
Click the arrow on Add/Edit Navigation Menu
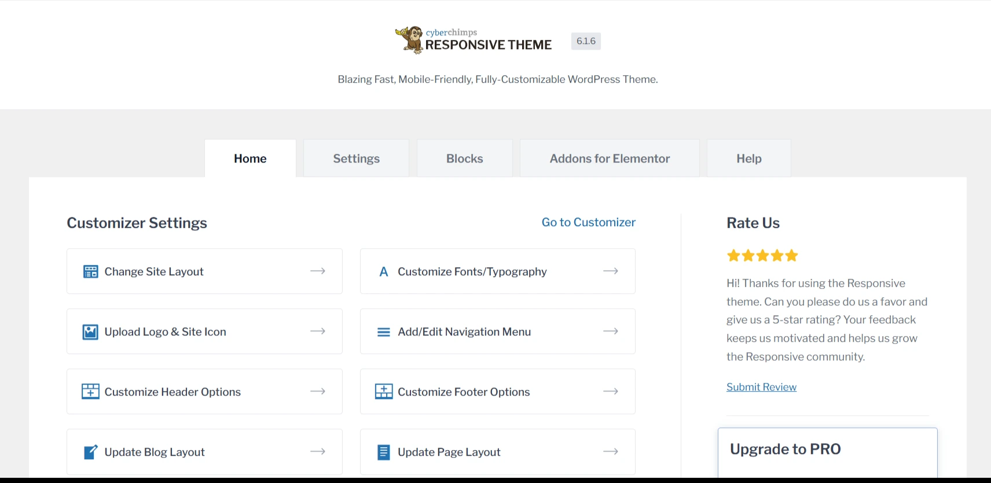[x=611, y=331]
